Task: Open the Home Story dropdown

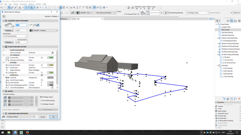Action: click(15, 36)
